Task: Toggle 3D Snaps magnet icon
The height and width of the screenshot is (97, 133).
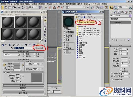Action: click(x=50, y=8)
